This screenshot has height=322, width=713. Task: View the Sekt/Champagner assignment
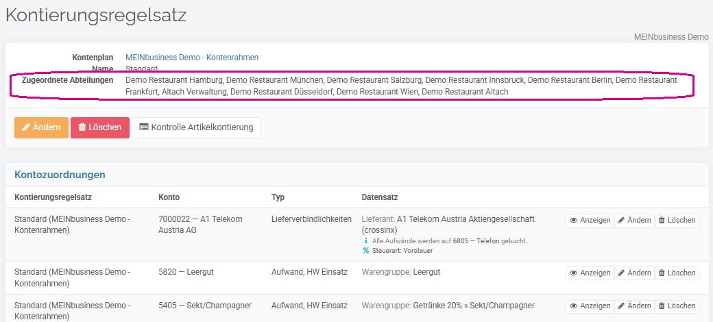(590, 306)
